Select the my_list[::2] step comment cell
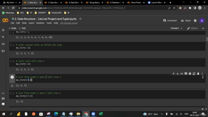The image size is (208, 117). pyautogui.click(x=107, y=46)
